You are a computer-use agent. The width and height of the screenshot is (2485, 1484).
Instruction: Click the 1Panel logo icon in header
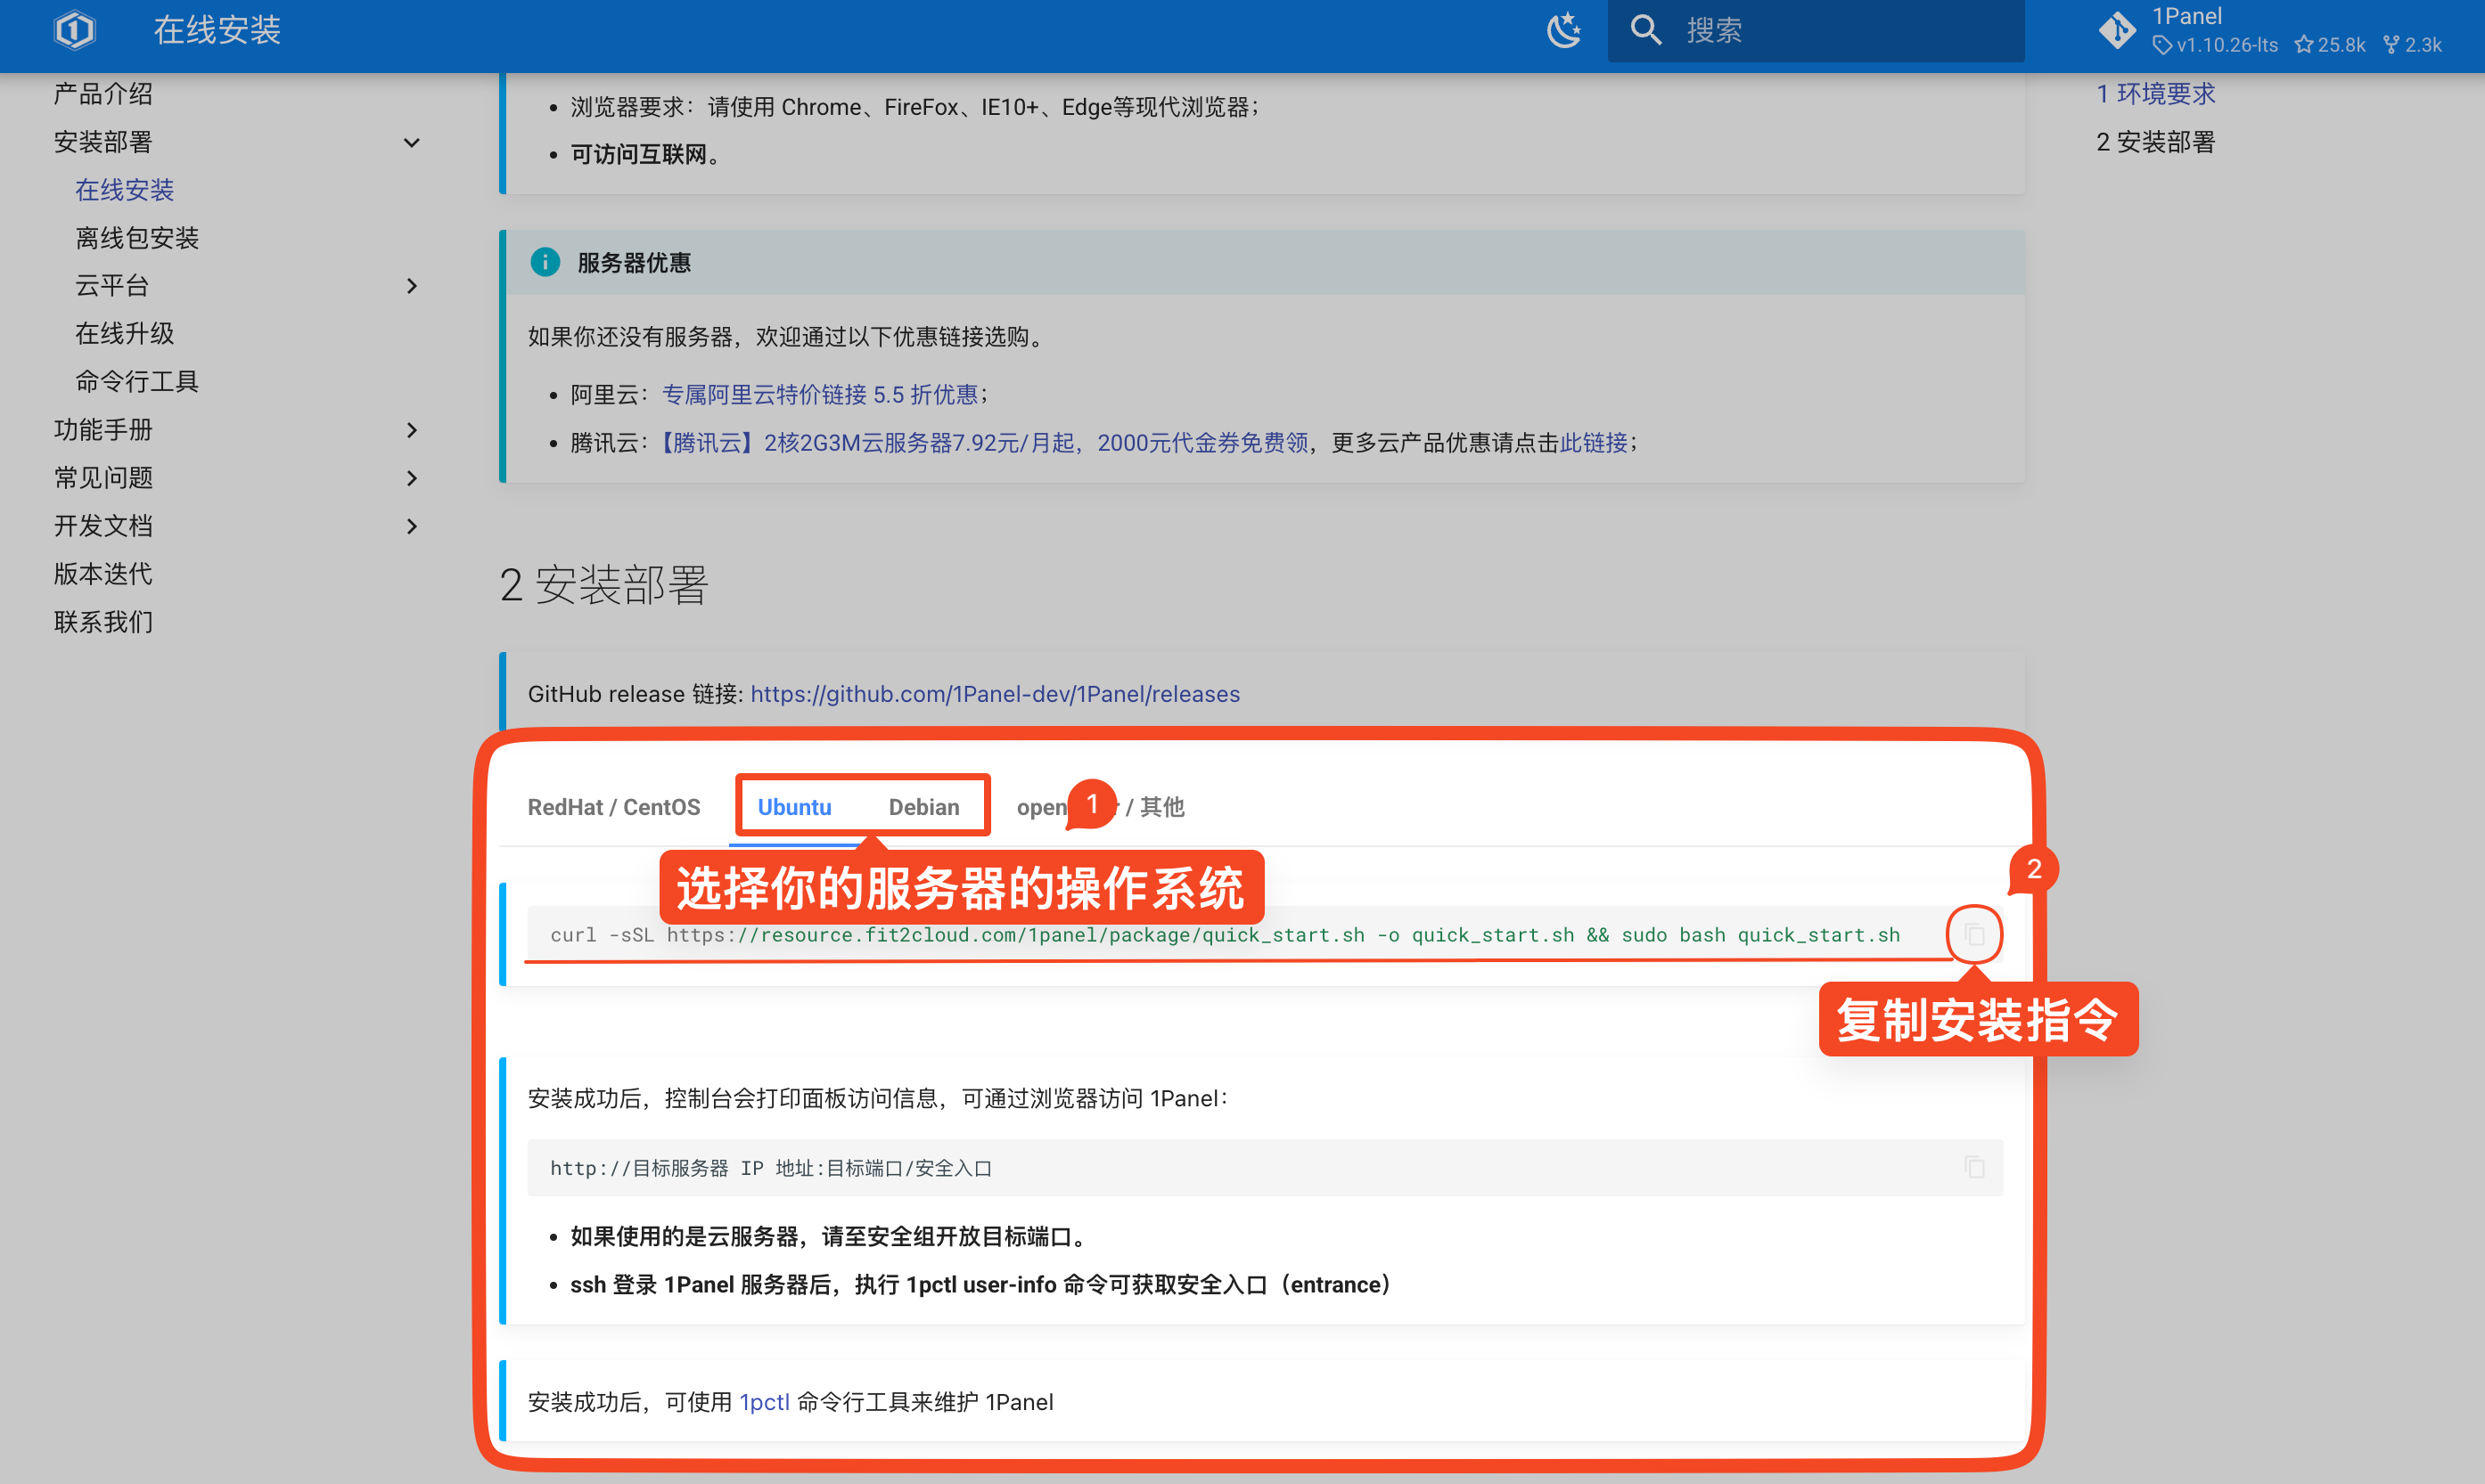74,30
